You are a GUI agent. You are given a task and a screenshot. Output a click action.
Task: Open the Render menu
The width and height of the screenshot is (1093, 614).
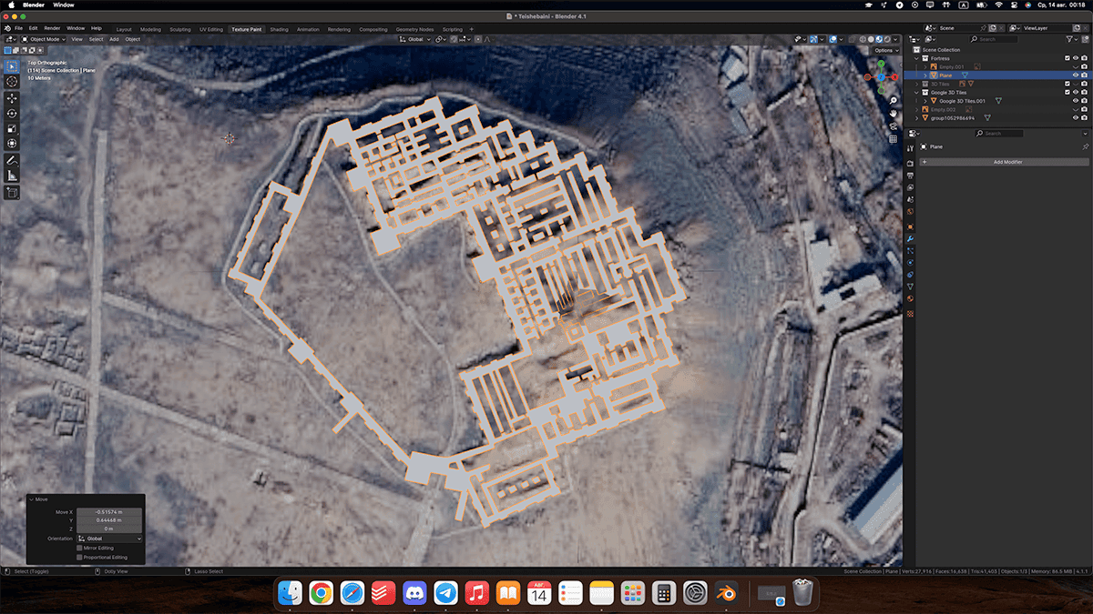tap(52, 28)
